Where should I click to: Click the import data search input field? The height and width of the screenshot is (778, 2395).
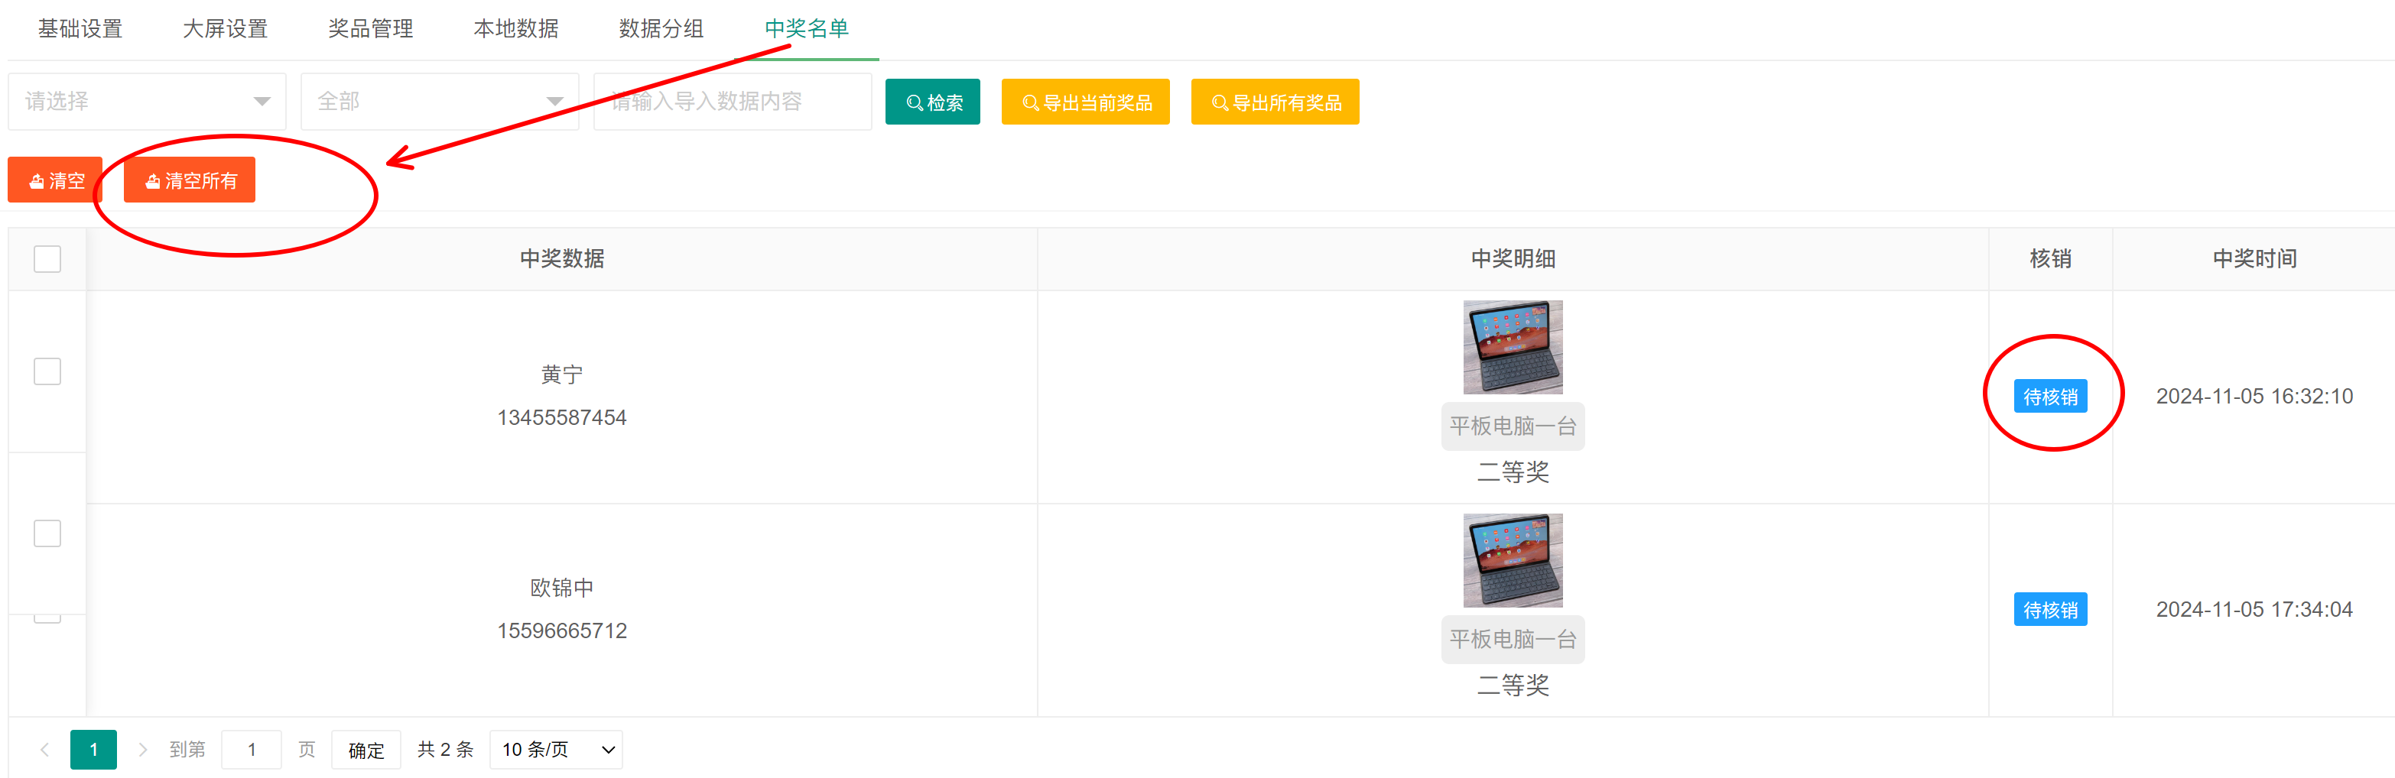[x=732, y=102]
